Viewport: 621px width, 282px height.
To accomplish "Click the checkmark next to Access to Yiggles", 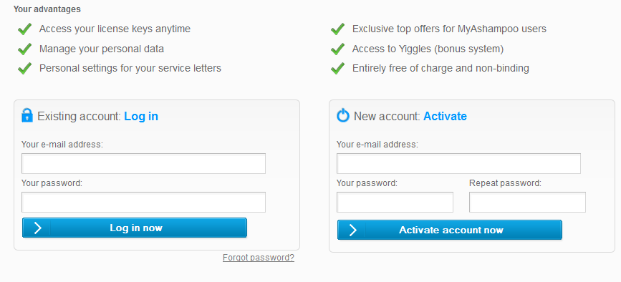I will (337, 49).
